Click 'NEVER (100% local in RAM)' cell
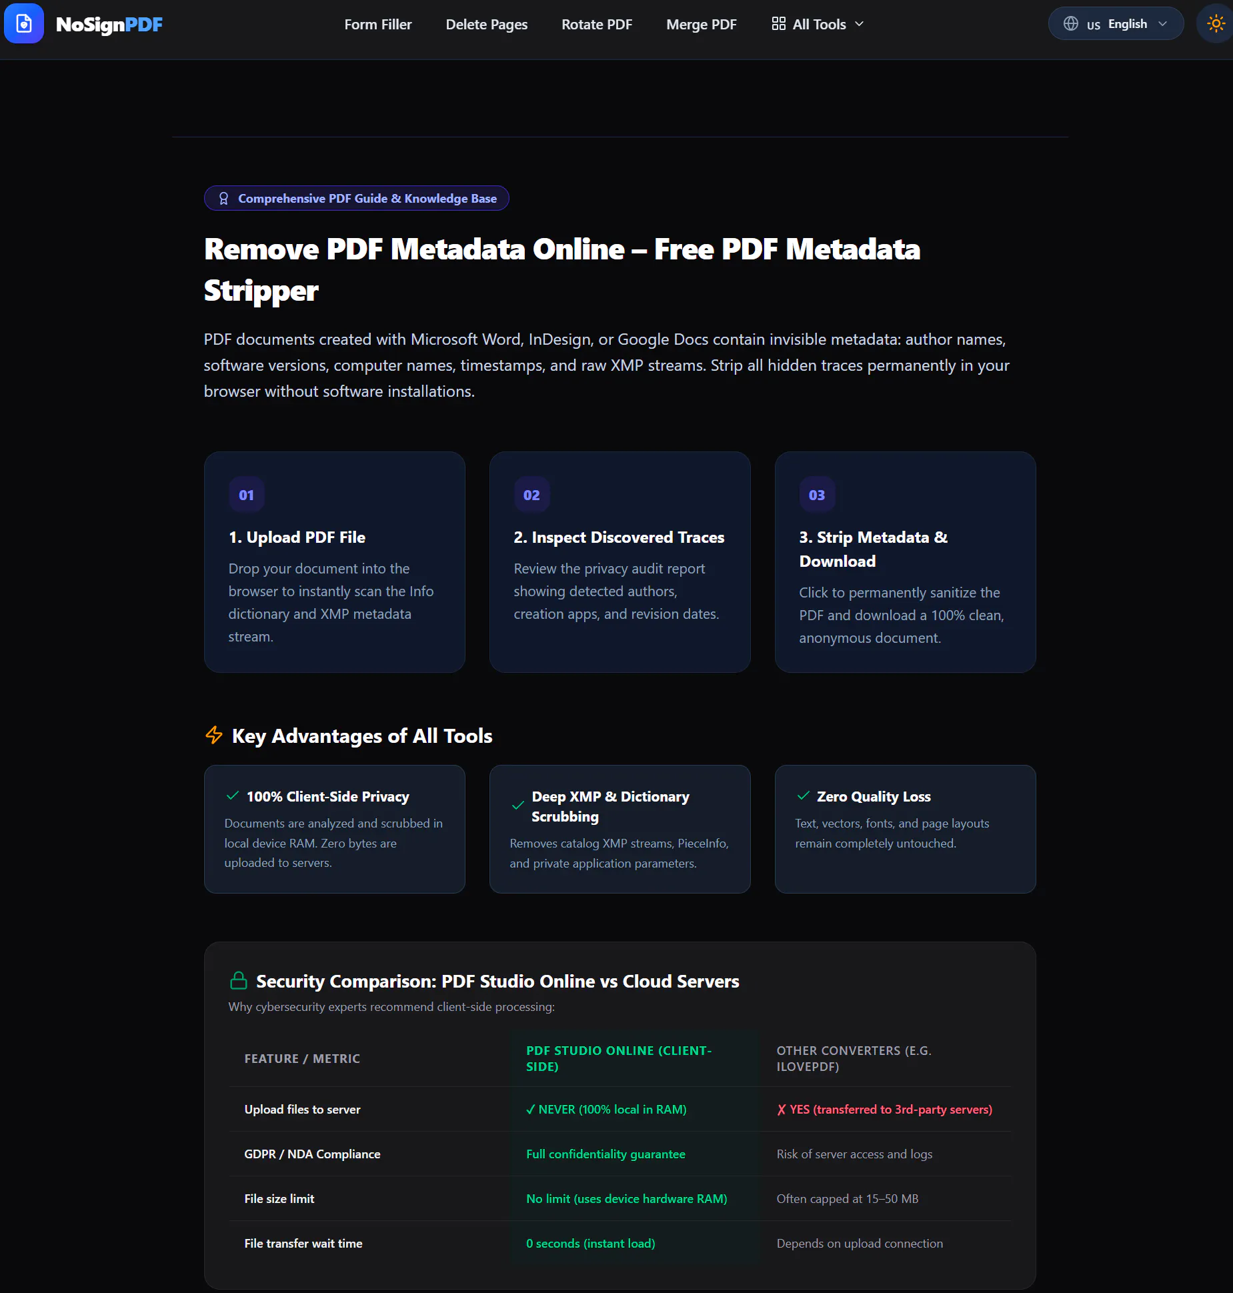Screen dimensions: 1233x1293 (606, 1110)
